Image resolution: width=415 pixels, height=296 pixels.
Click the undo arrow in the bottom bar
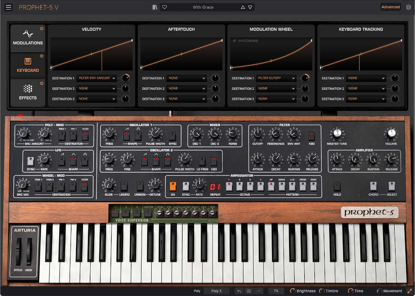click(239, 291)
